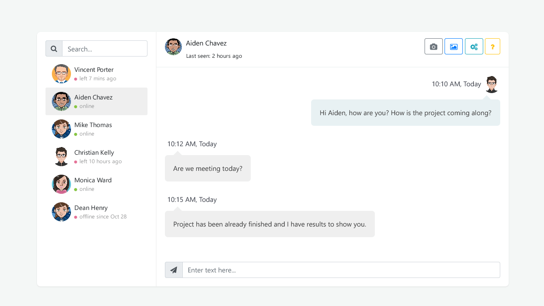Select the Vincent Porter conversation
Screen dimensions: 544x306
(x=96, y=73)
